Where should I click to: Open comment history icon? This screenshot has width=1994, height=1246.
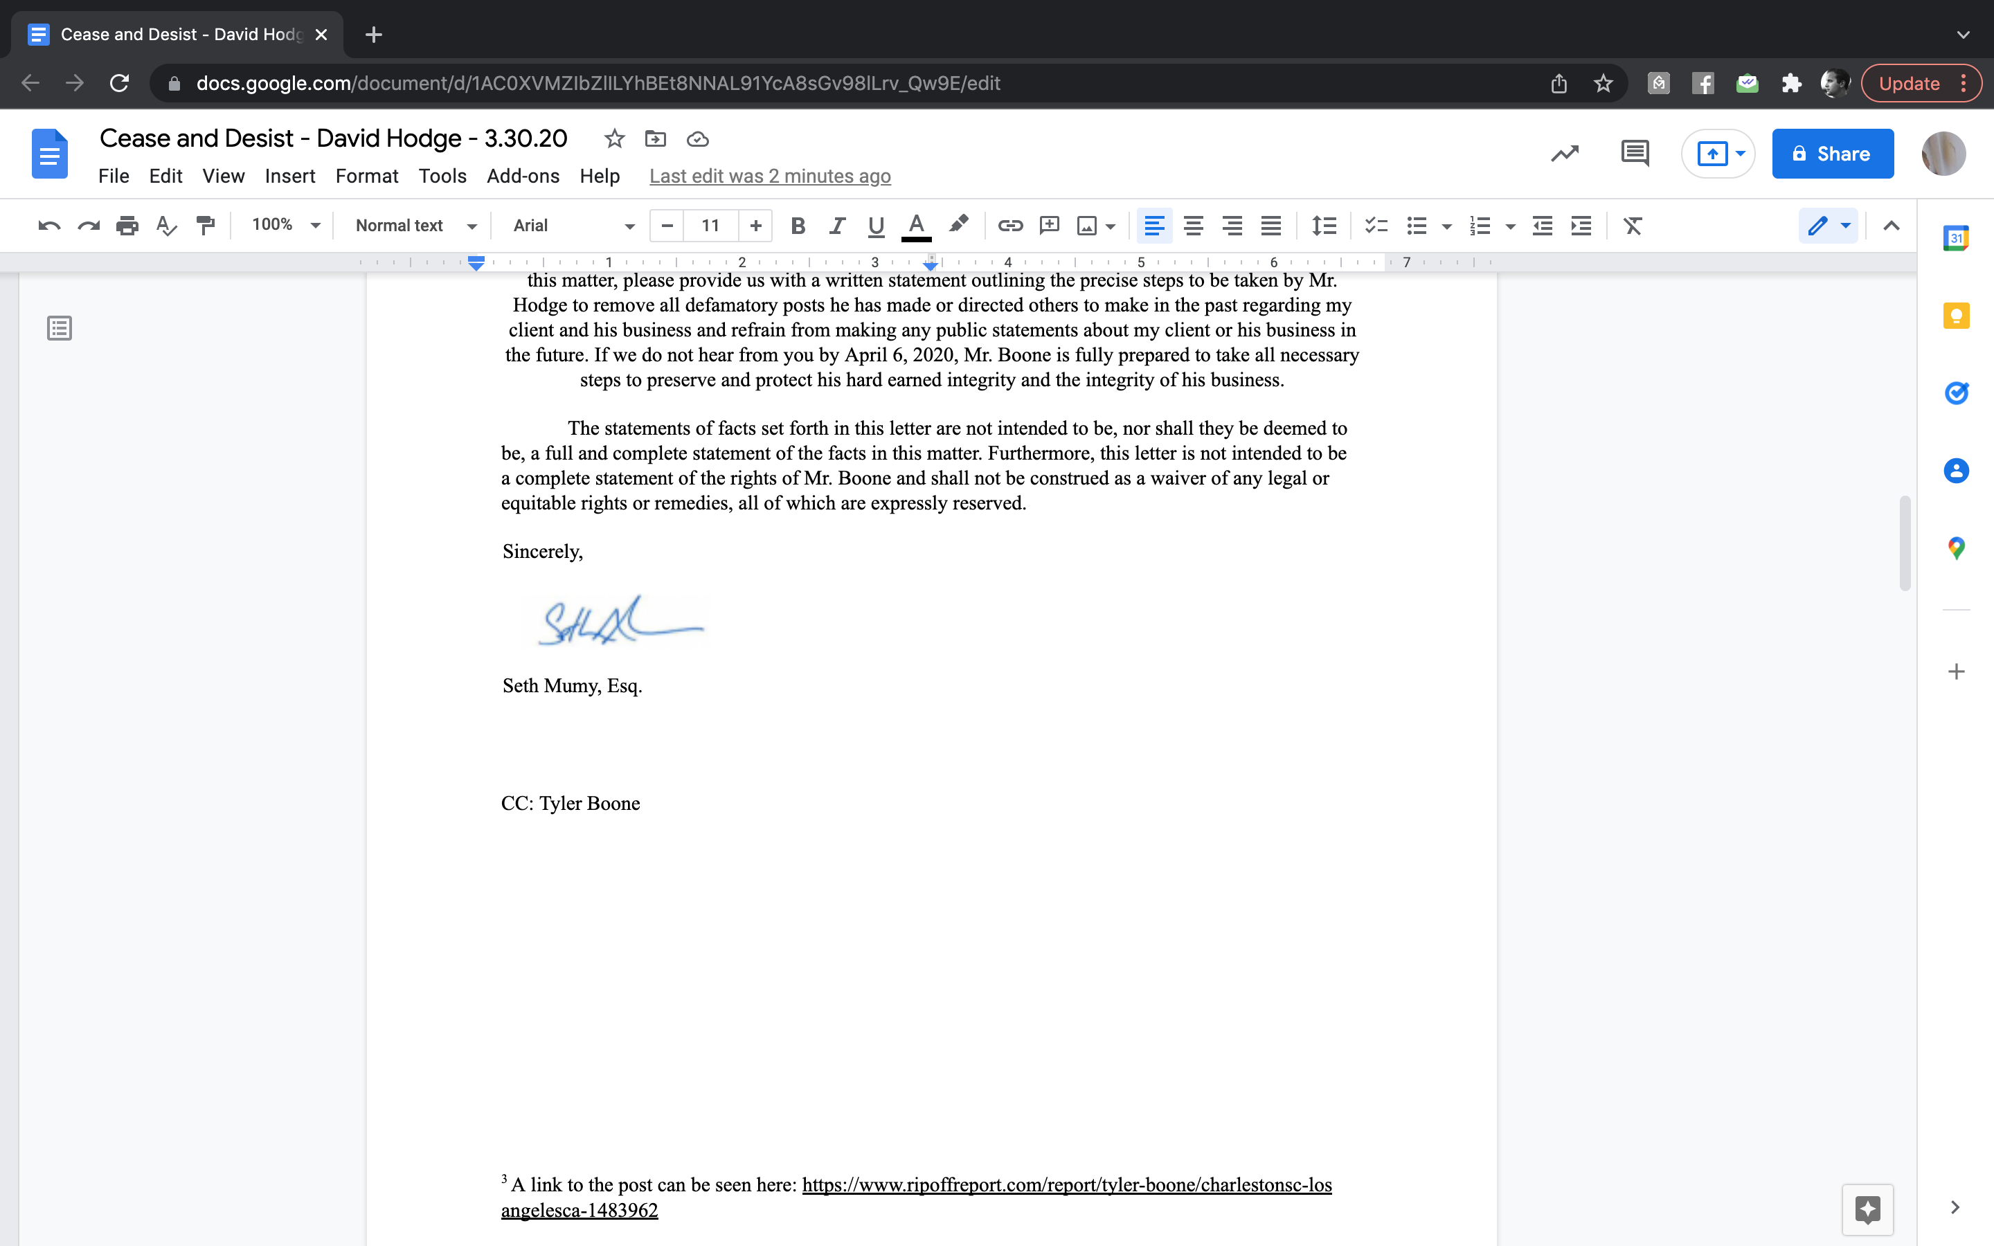1635,153
